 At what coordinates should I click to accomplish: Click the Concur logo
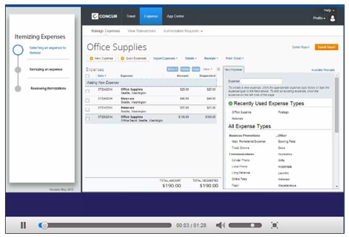pyautogui.click(x=104, y=16)
